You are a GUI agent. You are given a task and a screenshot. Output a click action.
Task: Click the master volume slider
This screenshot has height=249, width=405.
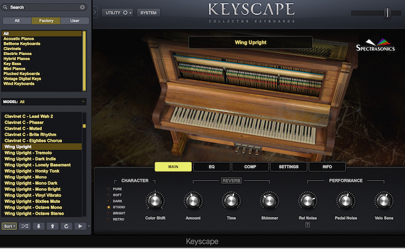[387, 13]
